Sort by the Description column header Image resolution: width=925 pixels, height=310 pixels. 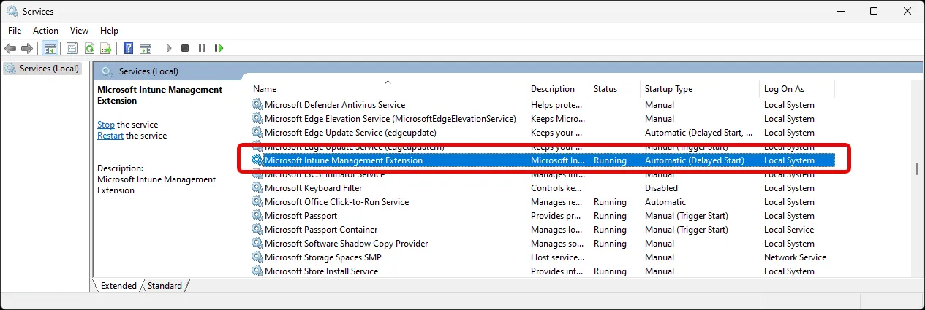pos(559,89)
